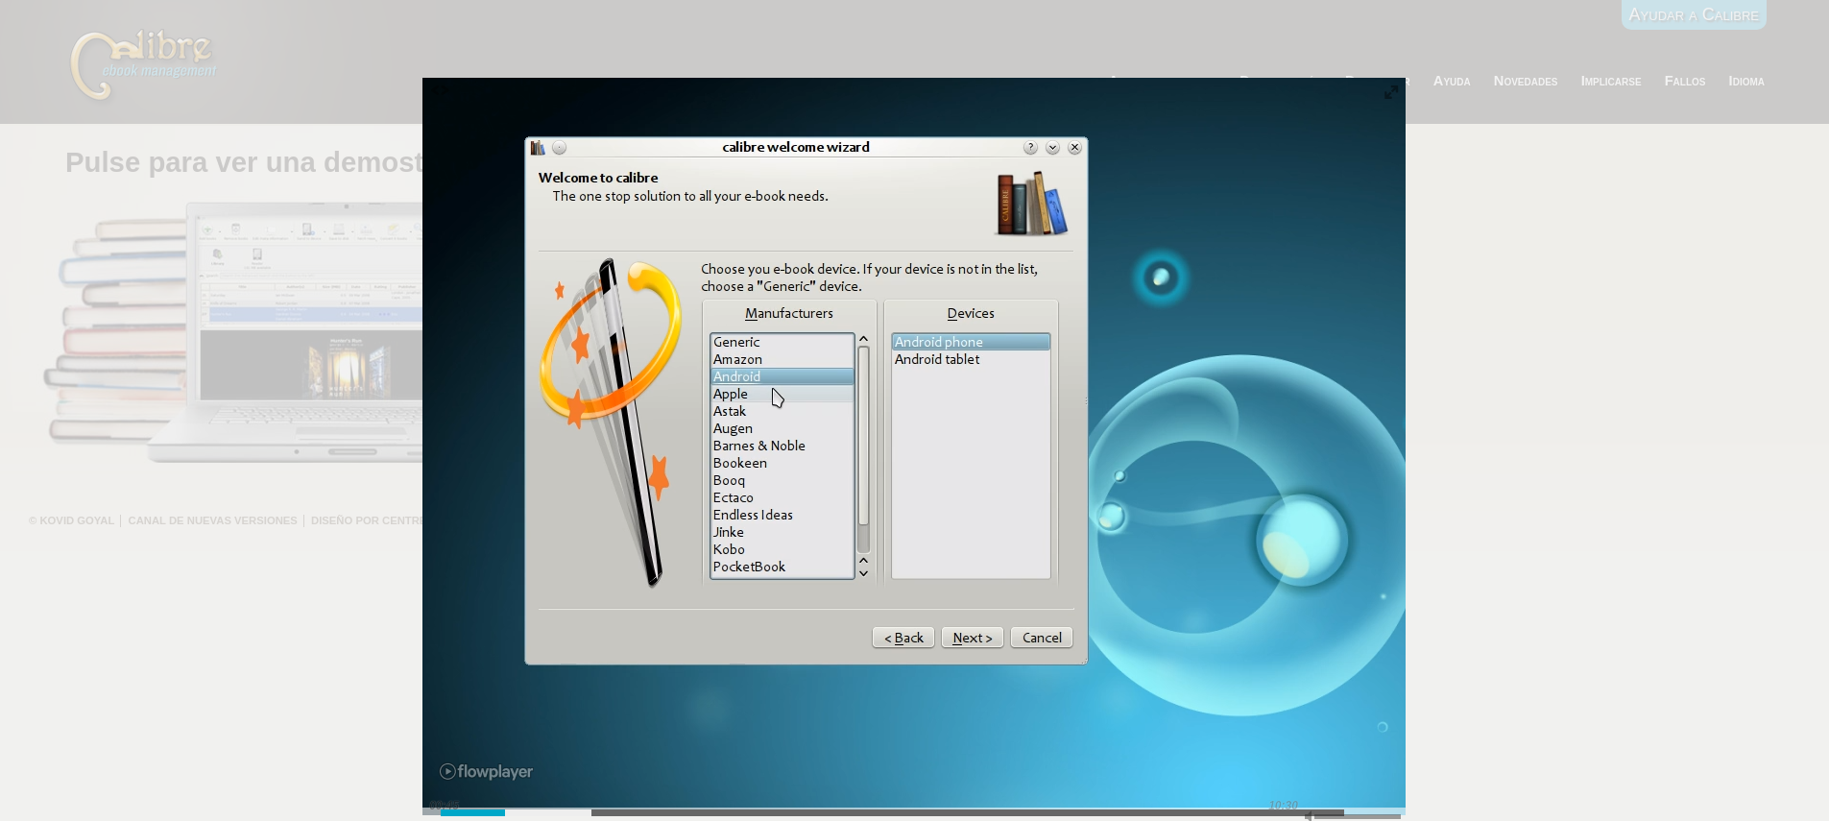This screenshot has width=1829, height=821.
Task: Shade the wizard with the down-chevron titlebar icon
Action: (x=1052, y=148)
